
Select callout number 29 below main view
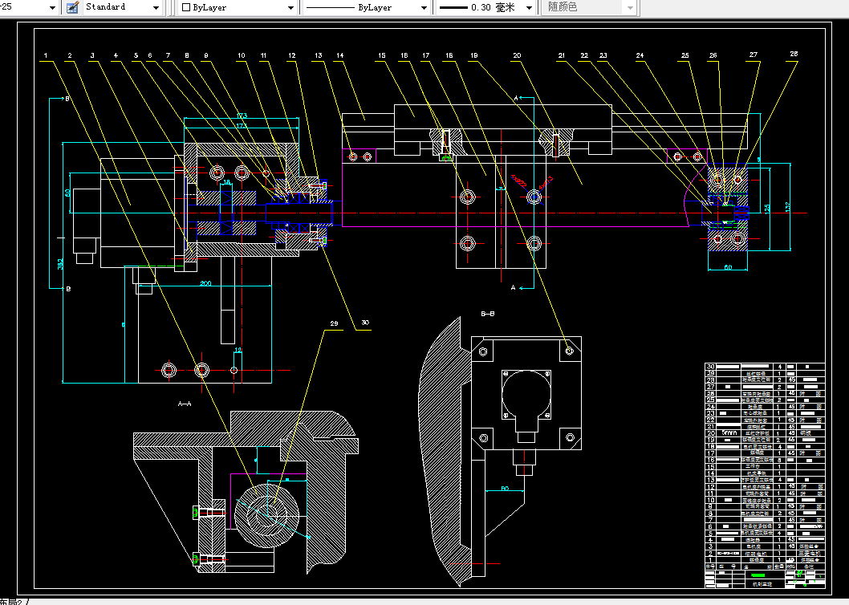tap(334, 323)
